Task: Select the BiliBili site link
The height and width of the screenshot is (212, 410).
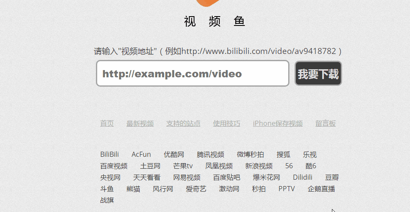Action: point(110,154)
